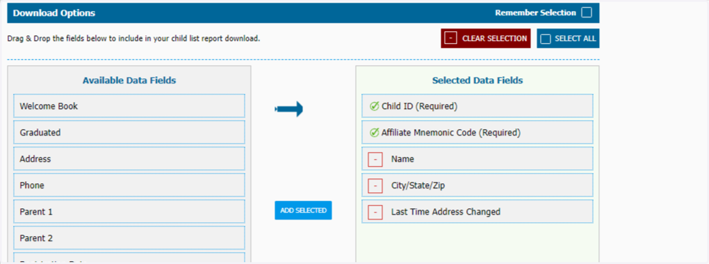The image size is (709, 264).
Task: Tick the Remember Selection checkbox
Action: (586, 13)
